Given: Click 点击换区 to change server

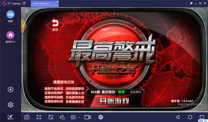Looking at the screenshot, I should tap(136, 92).
